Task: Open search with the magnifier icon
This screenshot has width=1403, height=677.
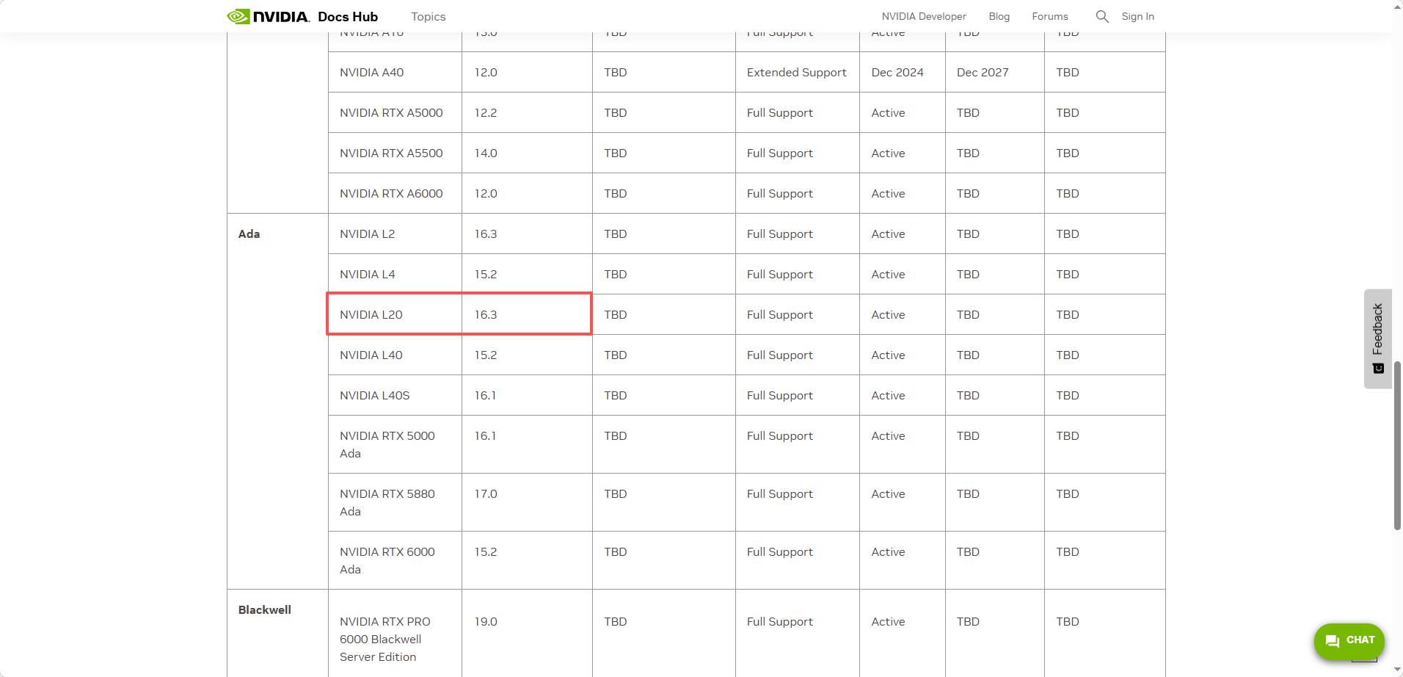Action: [1101, 16]
